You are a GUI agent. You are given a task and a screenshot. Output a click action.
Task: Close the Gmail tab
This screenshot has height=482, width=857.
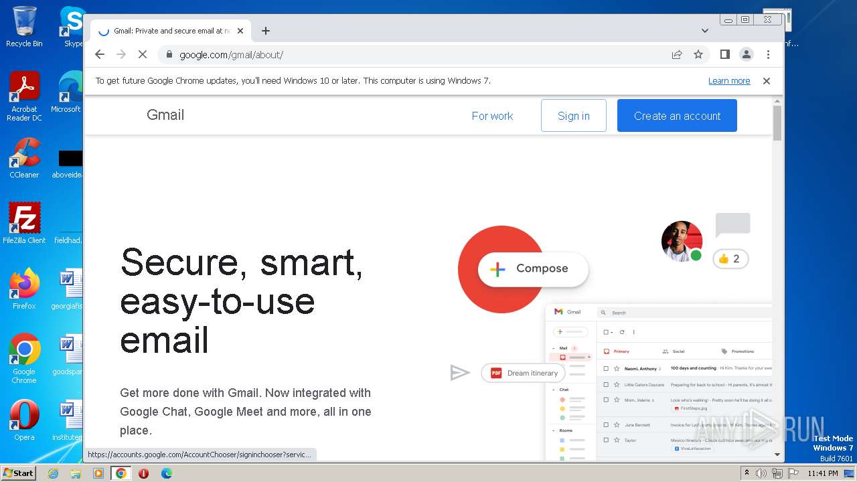point(240,31)
